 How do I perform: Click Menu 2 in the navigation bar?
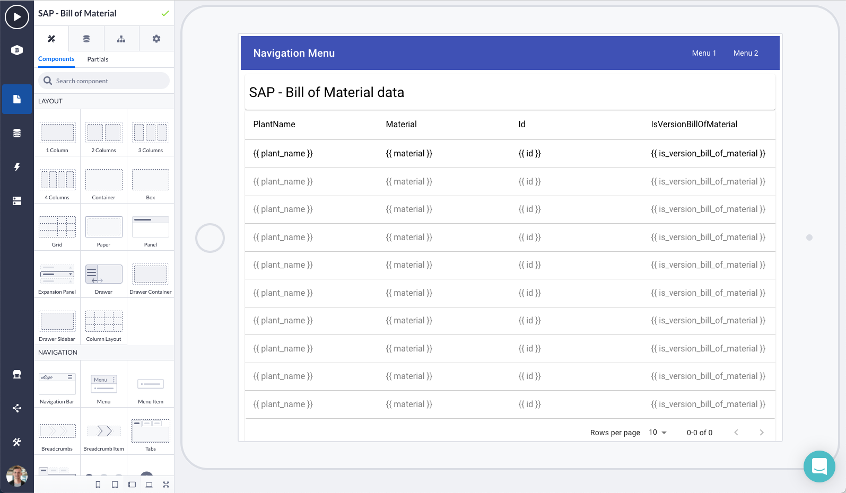746,53
